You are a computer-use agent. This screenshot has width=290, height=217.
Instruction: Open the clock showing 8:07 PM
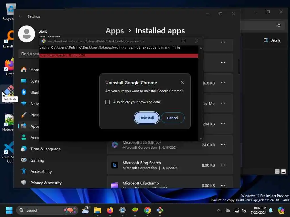[258, 210]
